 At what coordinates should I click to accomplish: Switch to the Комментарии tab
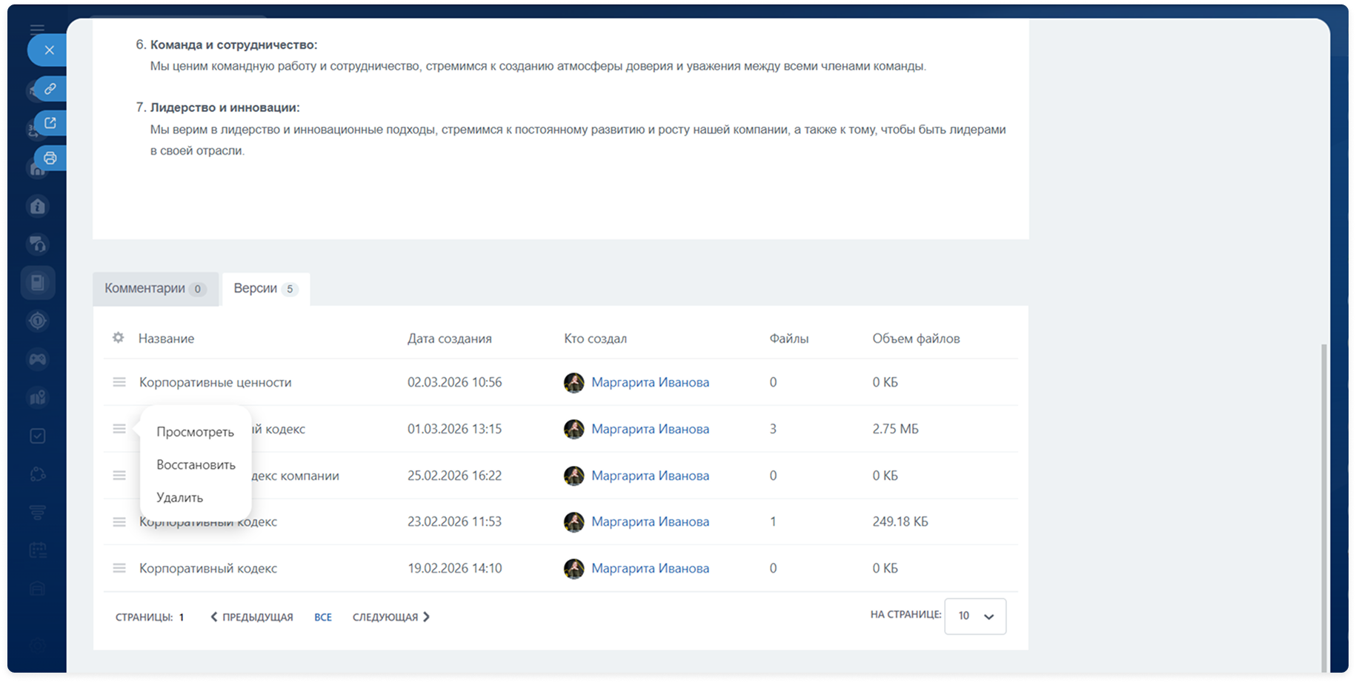(x=155, y=289)
